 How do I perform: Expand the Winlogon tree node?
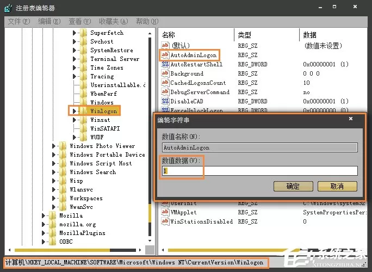[x=75, y=111]
